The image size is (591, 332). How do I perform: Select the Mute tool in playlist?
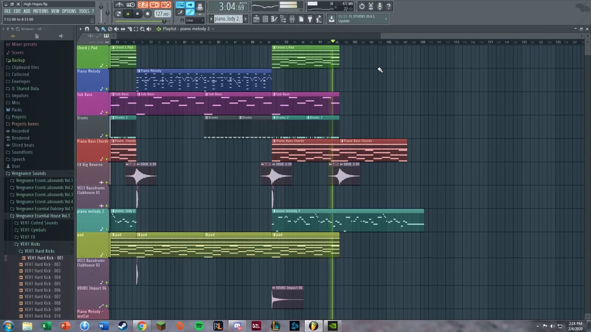(116, 29)
